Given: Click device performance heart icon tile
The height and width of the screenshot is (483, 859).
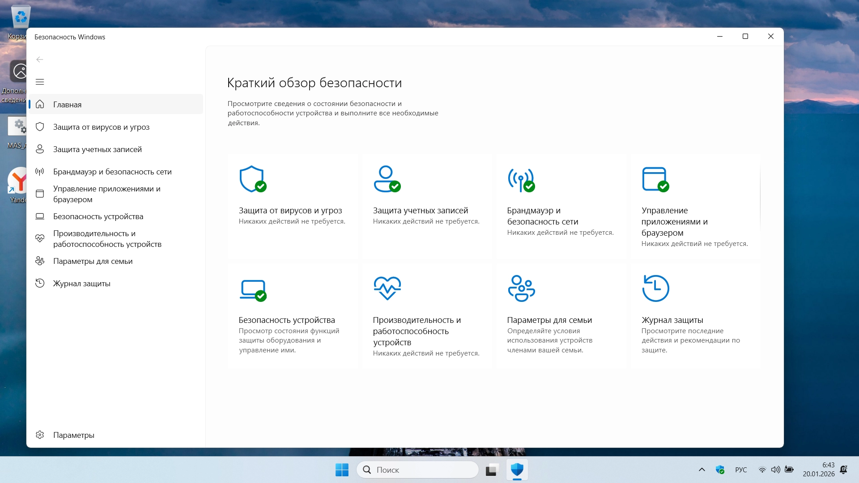Looking at the screenshot, I should 387,288.
